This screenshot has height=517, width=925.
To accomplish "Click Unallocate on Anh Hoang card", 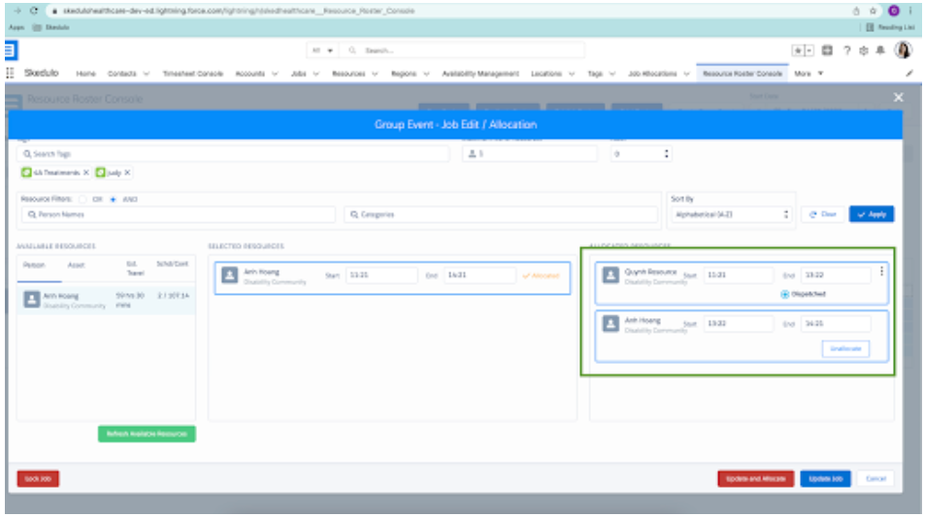I will click(x=845, y=349).
